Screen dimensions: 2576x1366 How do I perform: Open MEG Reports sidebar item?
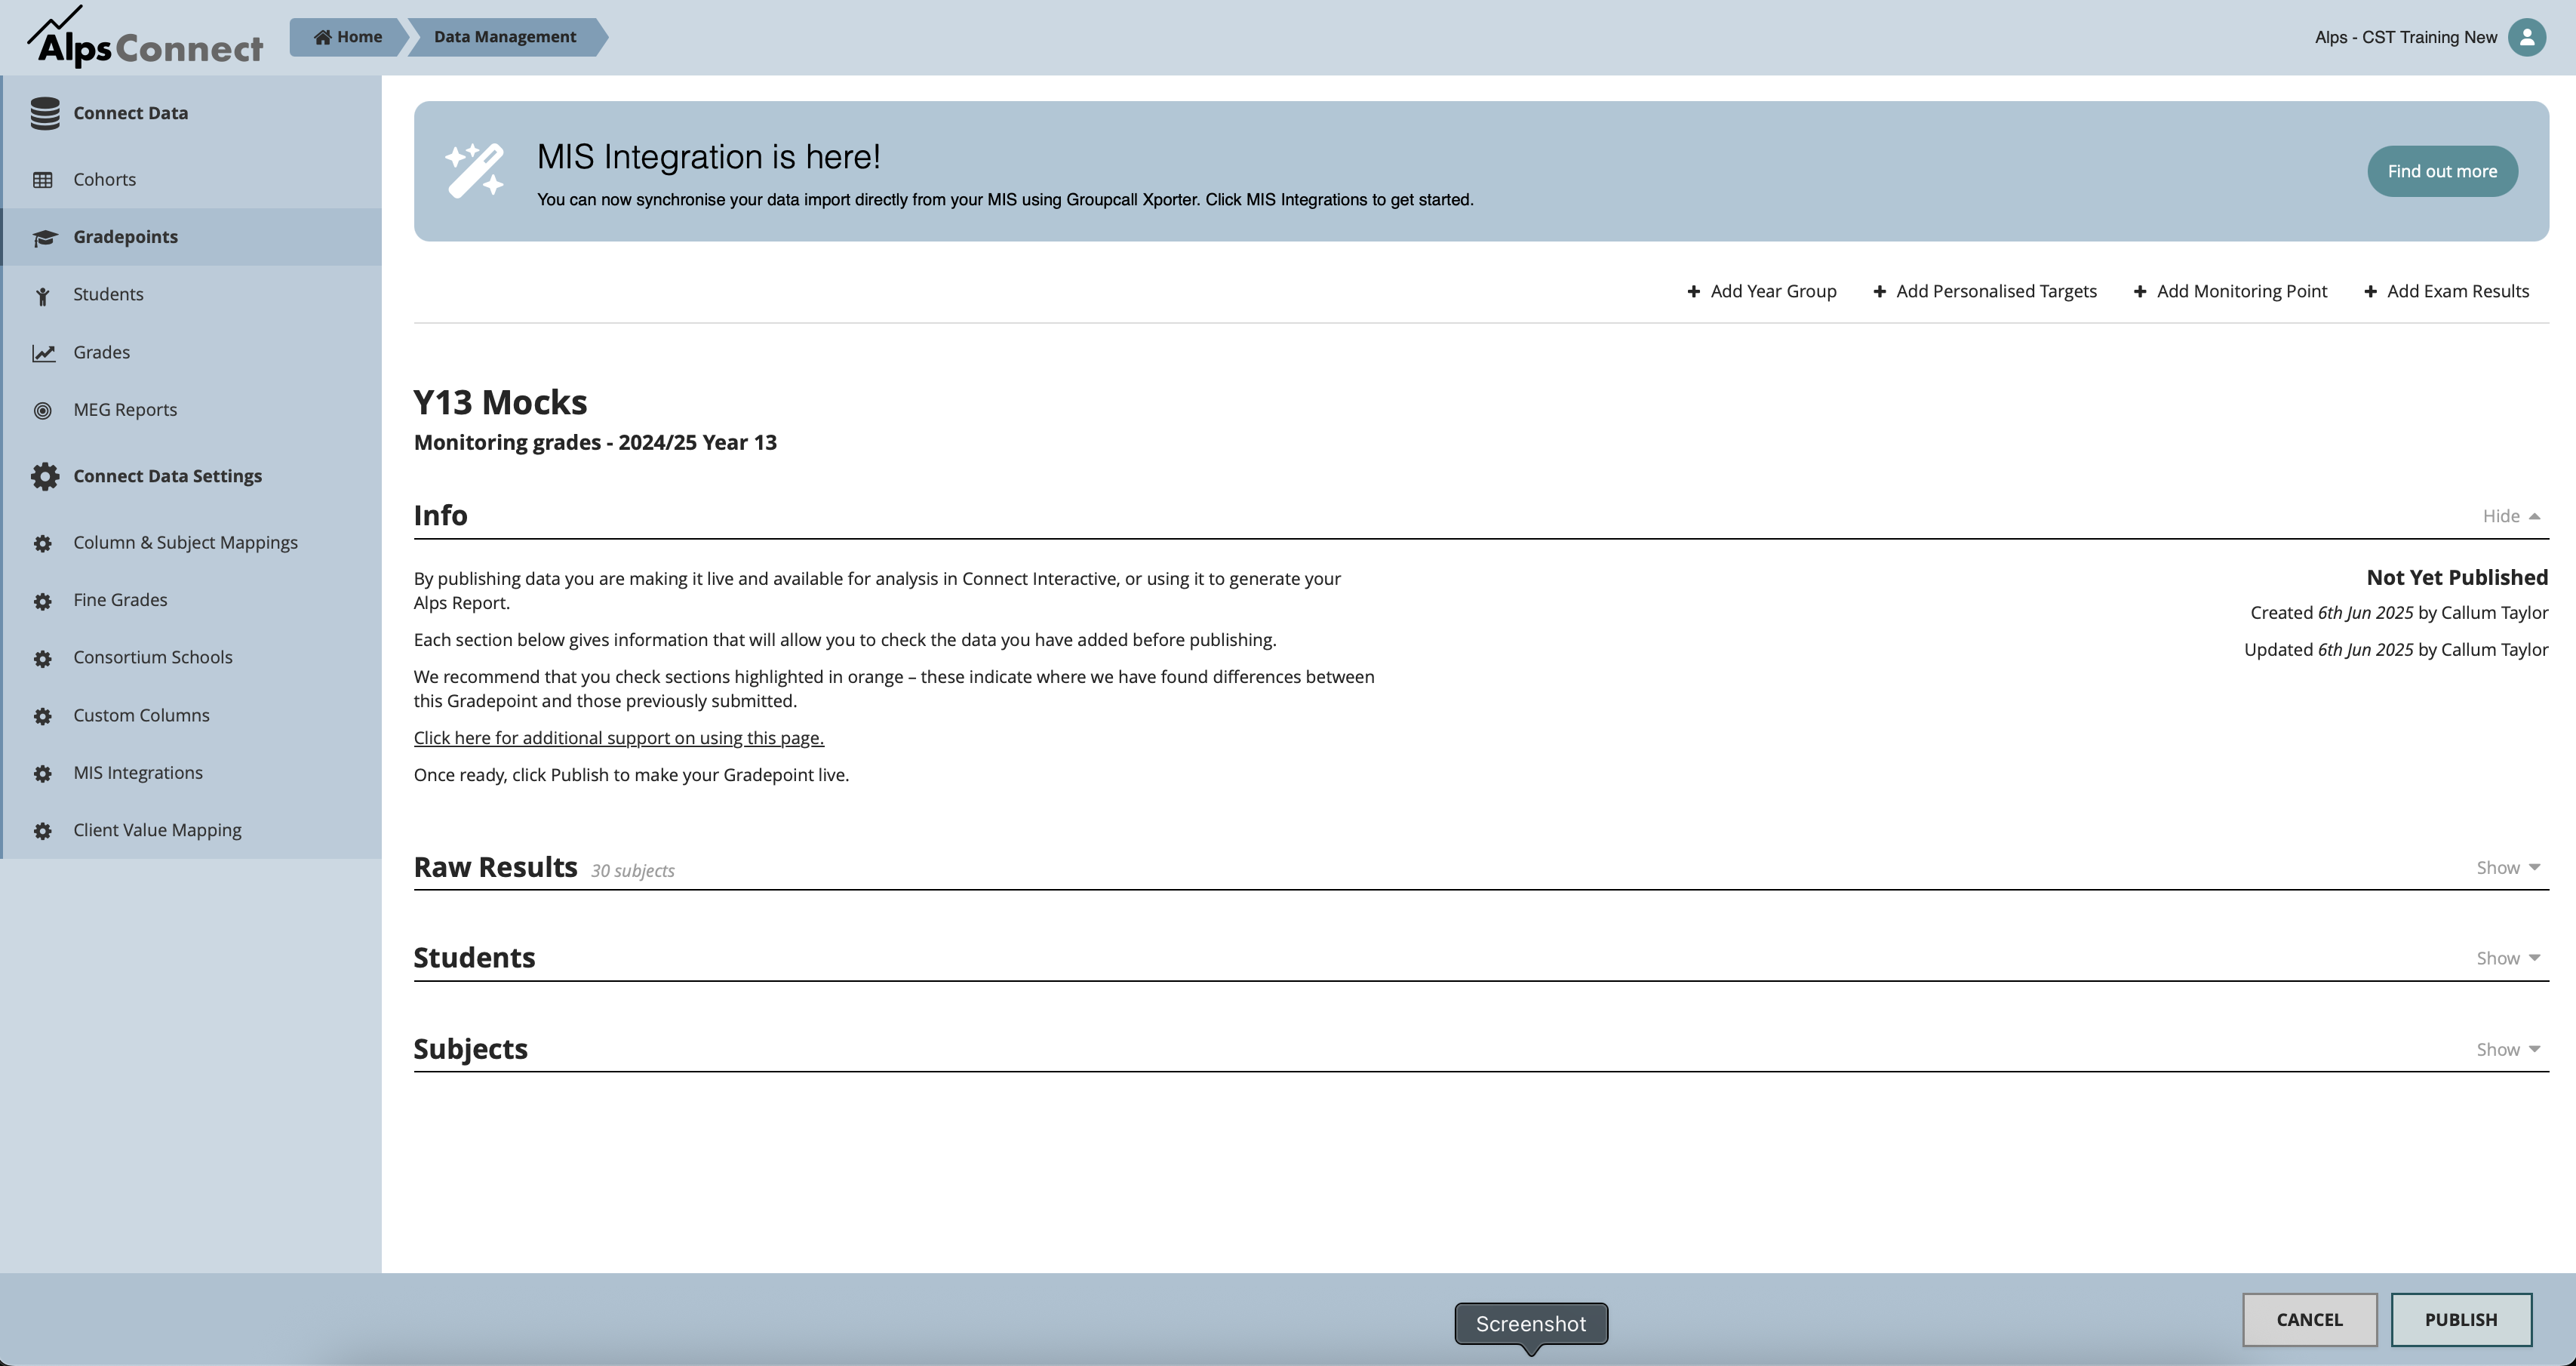click(x=191, y=409)
